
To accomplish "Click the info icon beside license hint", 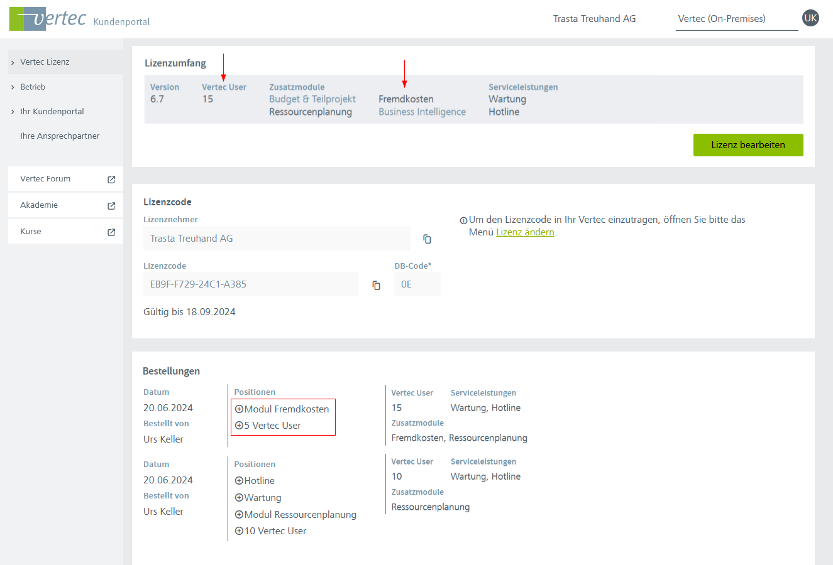I will click(x=463, y=220).
